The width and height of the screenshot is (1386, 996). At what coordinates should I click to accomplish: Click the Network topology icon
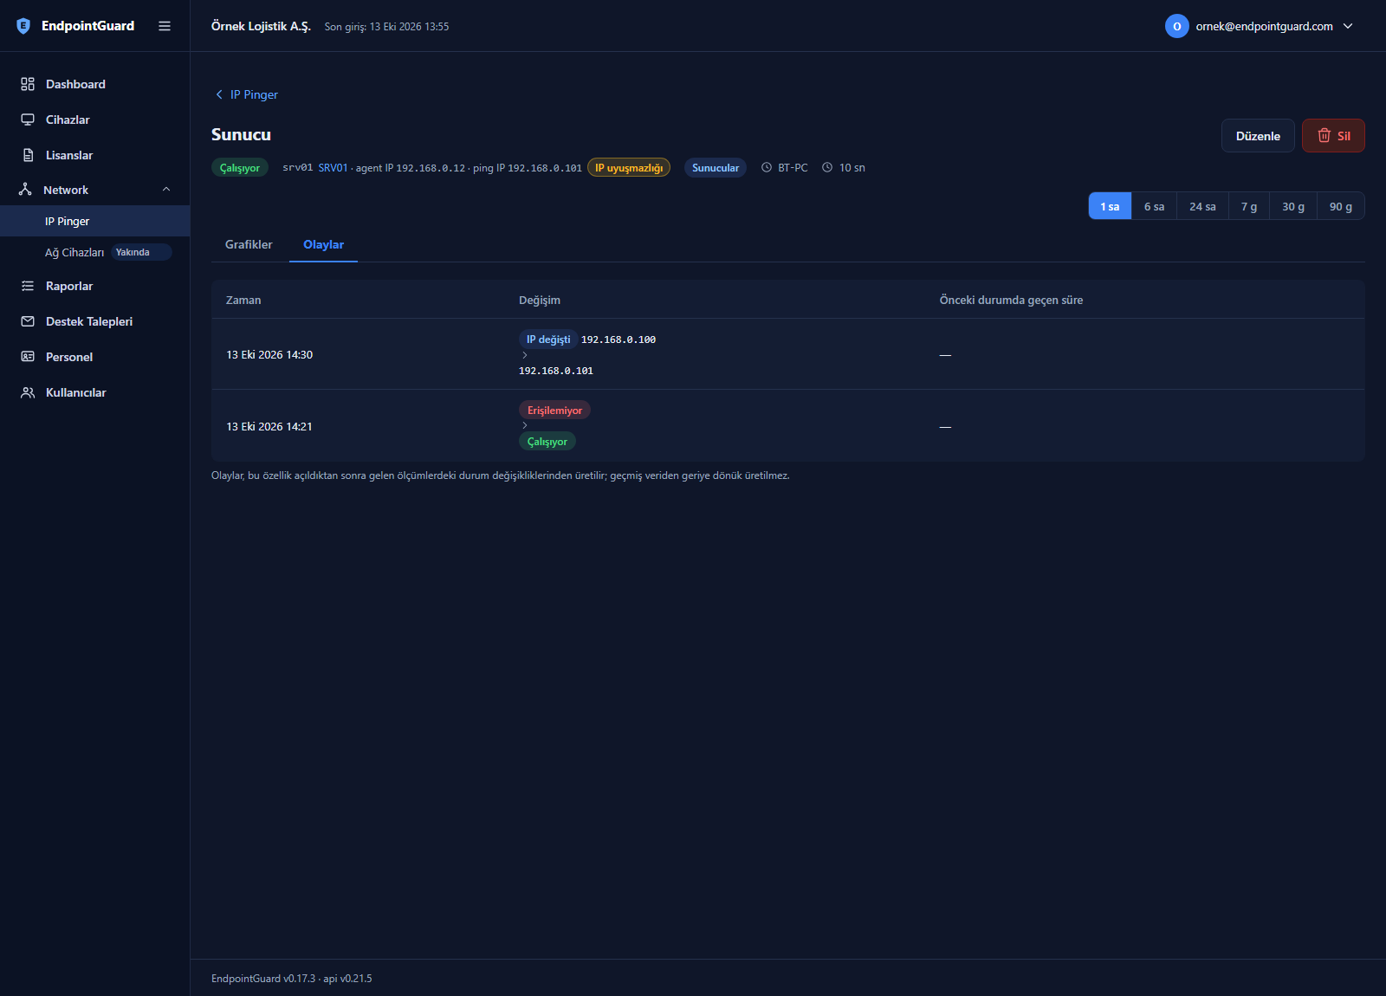pyautogui.click(x=25, y=190)
